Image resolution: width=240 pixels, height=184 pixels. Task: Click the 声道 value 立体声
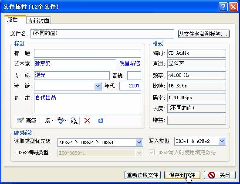pos(196,63)
